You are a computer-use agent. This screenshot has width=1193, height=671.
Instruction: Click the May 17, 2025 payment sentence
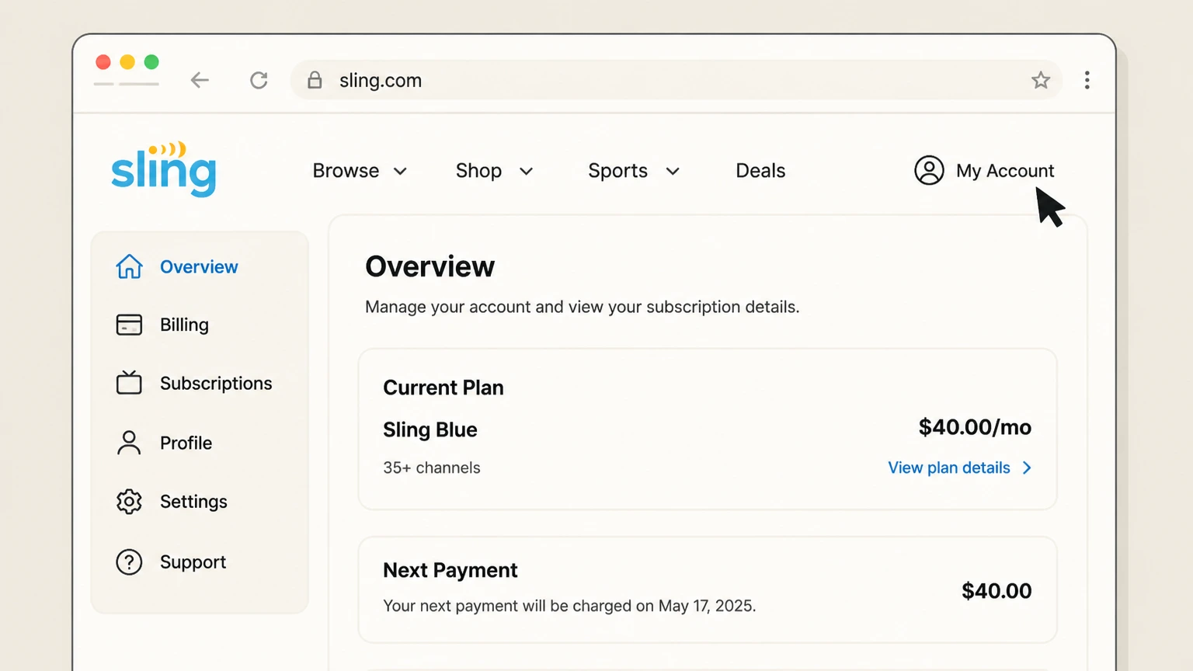pyautogui.click(x=569, y=606)
